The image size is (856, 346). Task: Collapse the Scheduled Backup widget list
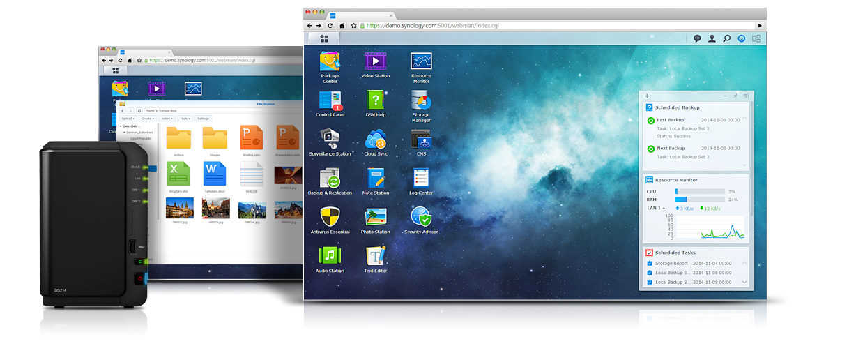[x=744, y=119]
